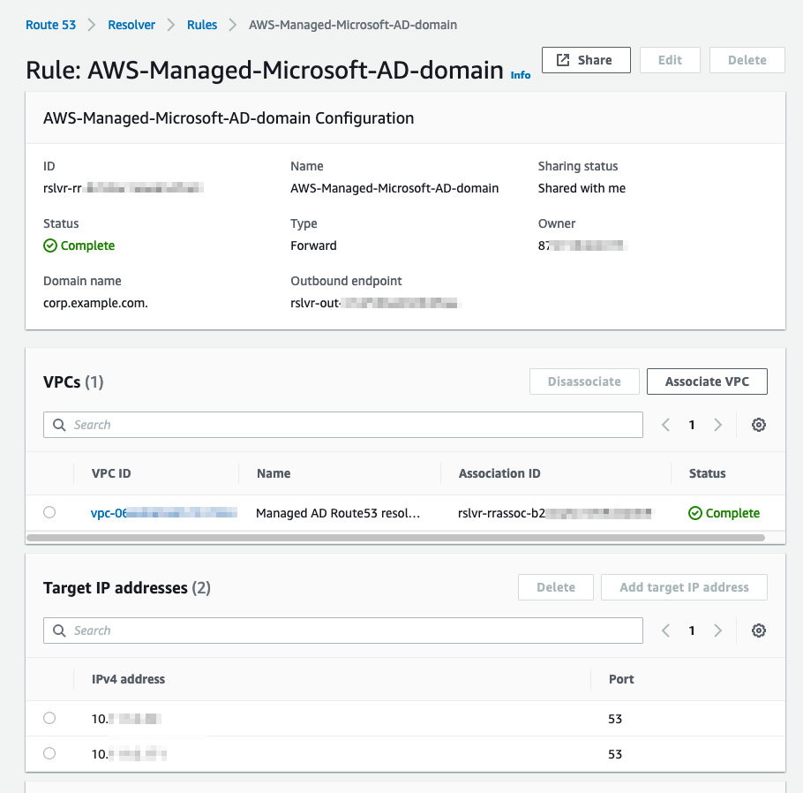
Task: Click the corp.example.com. domain name value
Action: point(95,303)
